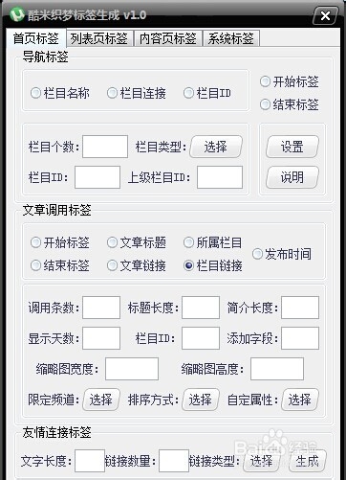The width and height of the screenshot is (346, 480).
Task: Open the 内容页标签 tab
Action: point(168,38)
